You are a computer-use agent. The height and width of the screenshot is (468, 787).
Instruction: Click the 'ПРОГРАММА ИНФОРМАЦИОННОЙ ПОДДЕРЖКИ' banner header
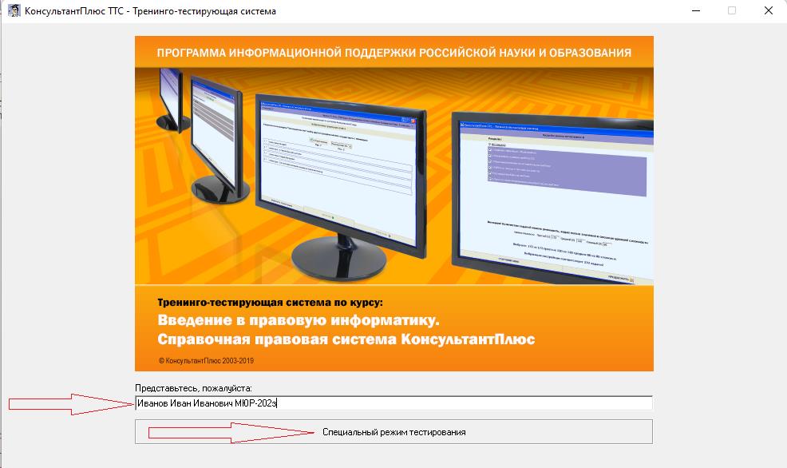pyautogui.click(x=394, y=53)
